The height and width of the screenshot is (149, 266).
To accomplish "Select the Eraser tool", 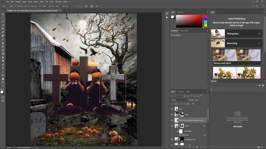I will (3, 50).
